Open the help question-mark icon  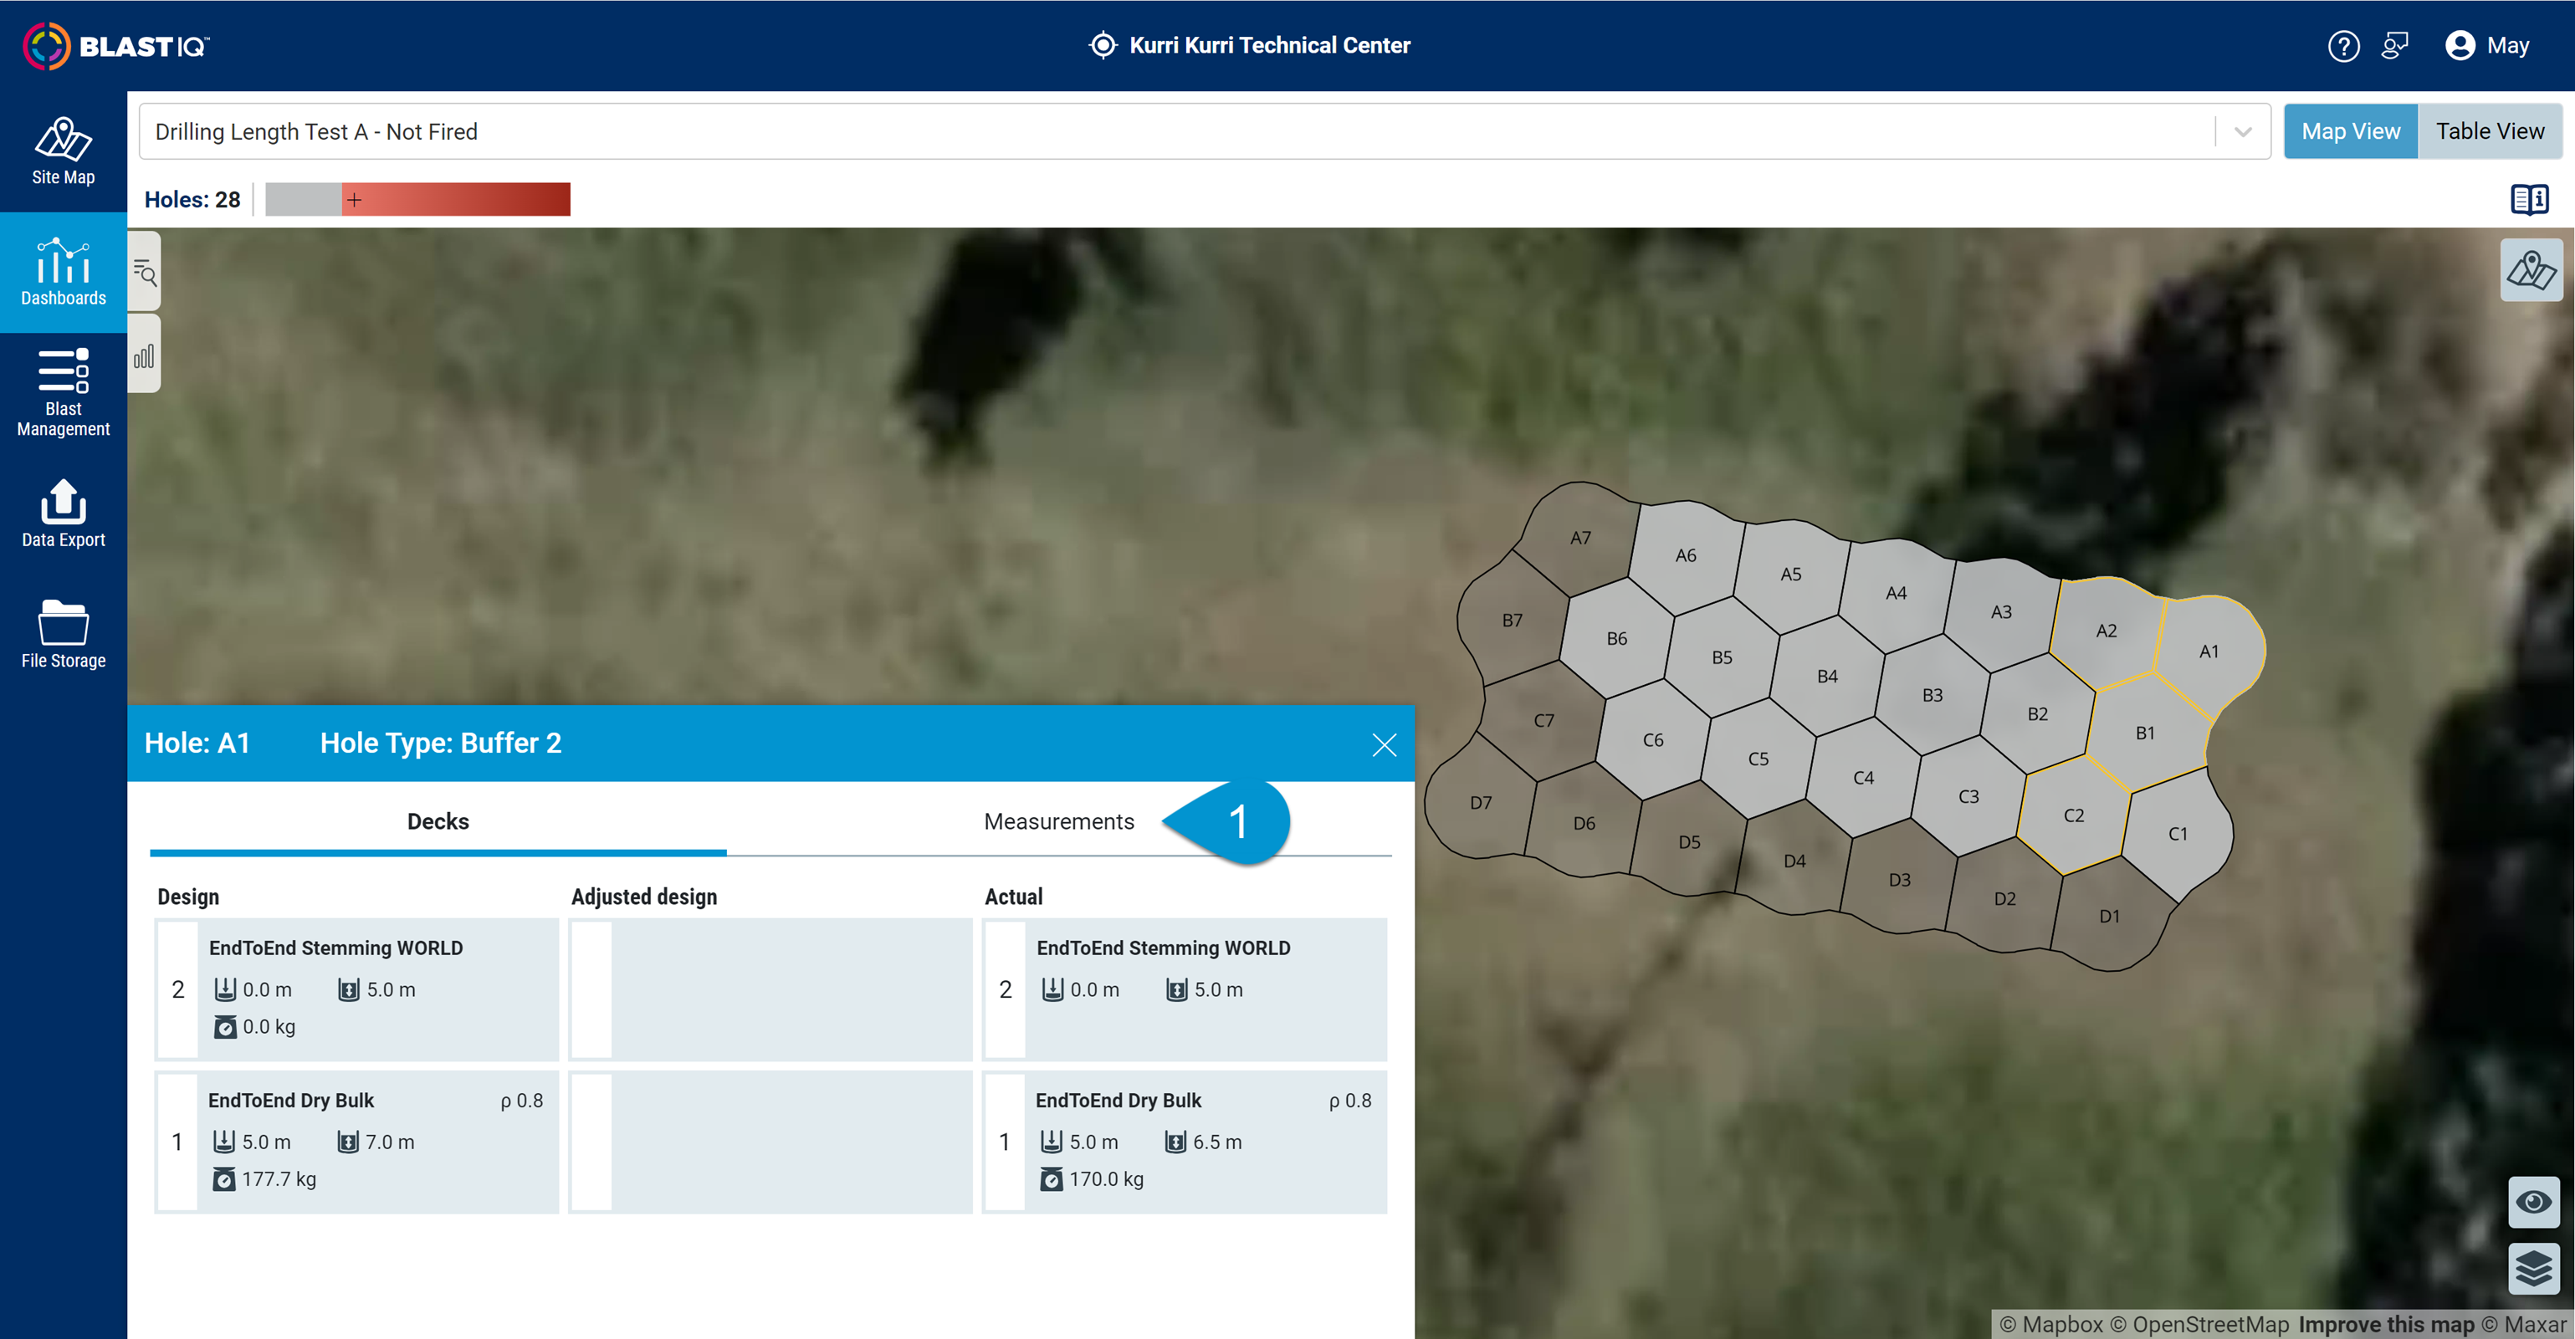pyautogui.click(x=2343, y=46)
